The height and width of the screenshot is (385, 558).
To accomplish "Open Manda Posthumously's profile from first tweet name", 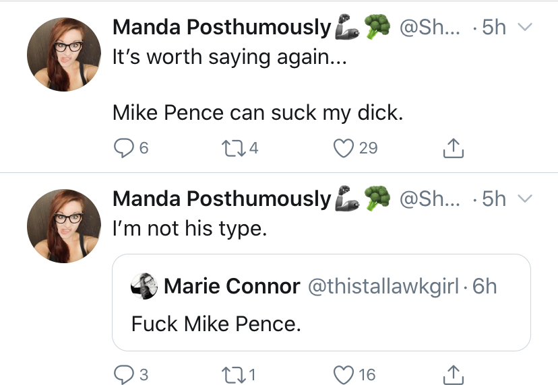I will 222,27.
